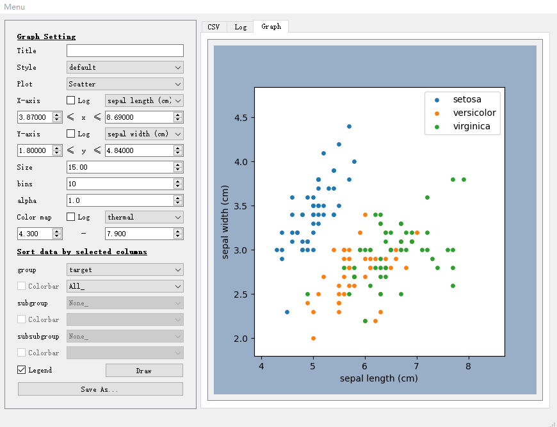Click the Title input field
This screenshot has height=427, width=557.
click(x=125, y=51)
